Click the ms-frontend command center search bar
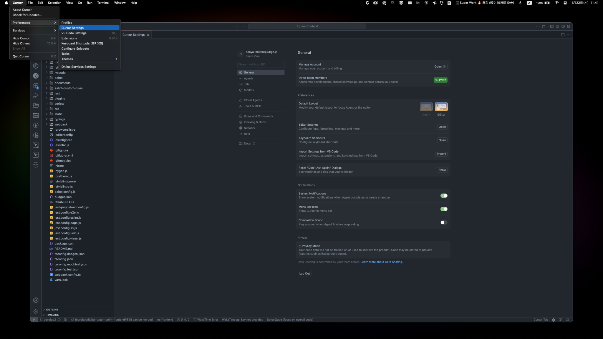The height and width of the screenshot is (339, 603). point(307,26)
